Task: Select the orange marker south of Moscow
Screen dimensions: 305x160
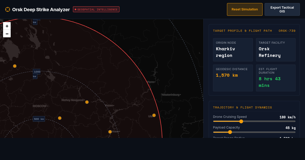Action: click(x=60, y=118)
